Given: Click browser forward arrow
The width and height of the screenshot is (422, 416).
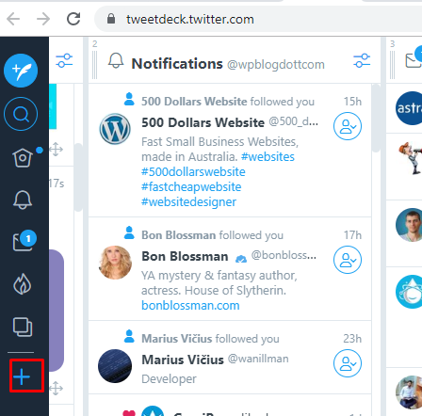Looking at the screenshot, I should click(x=43, y=19).
